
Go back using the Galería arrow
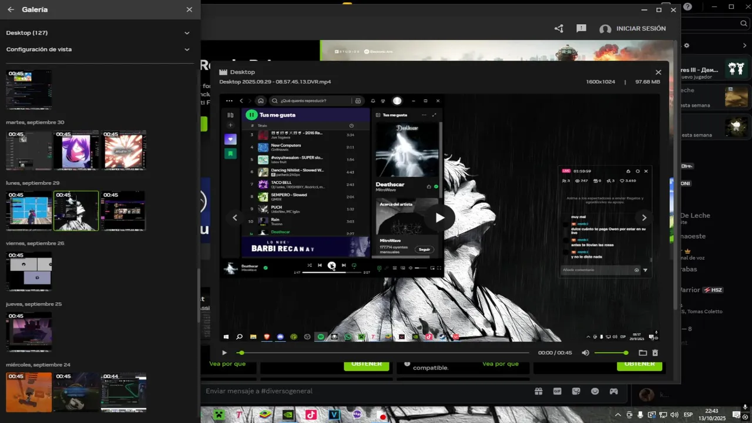[11, 9]
